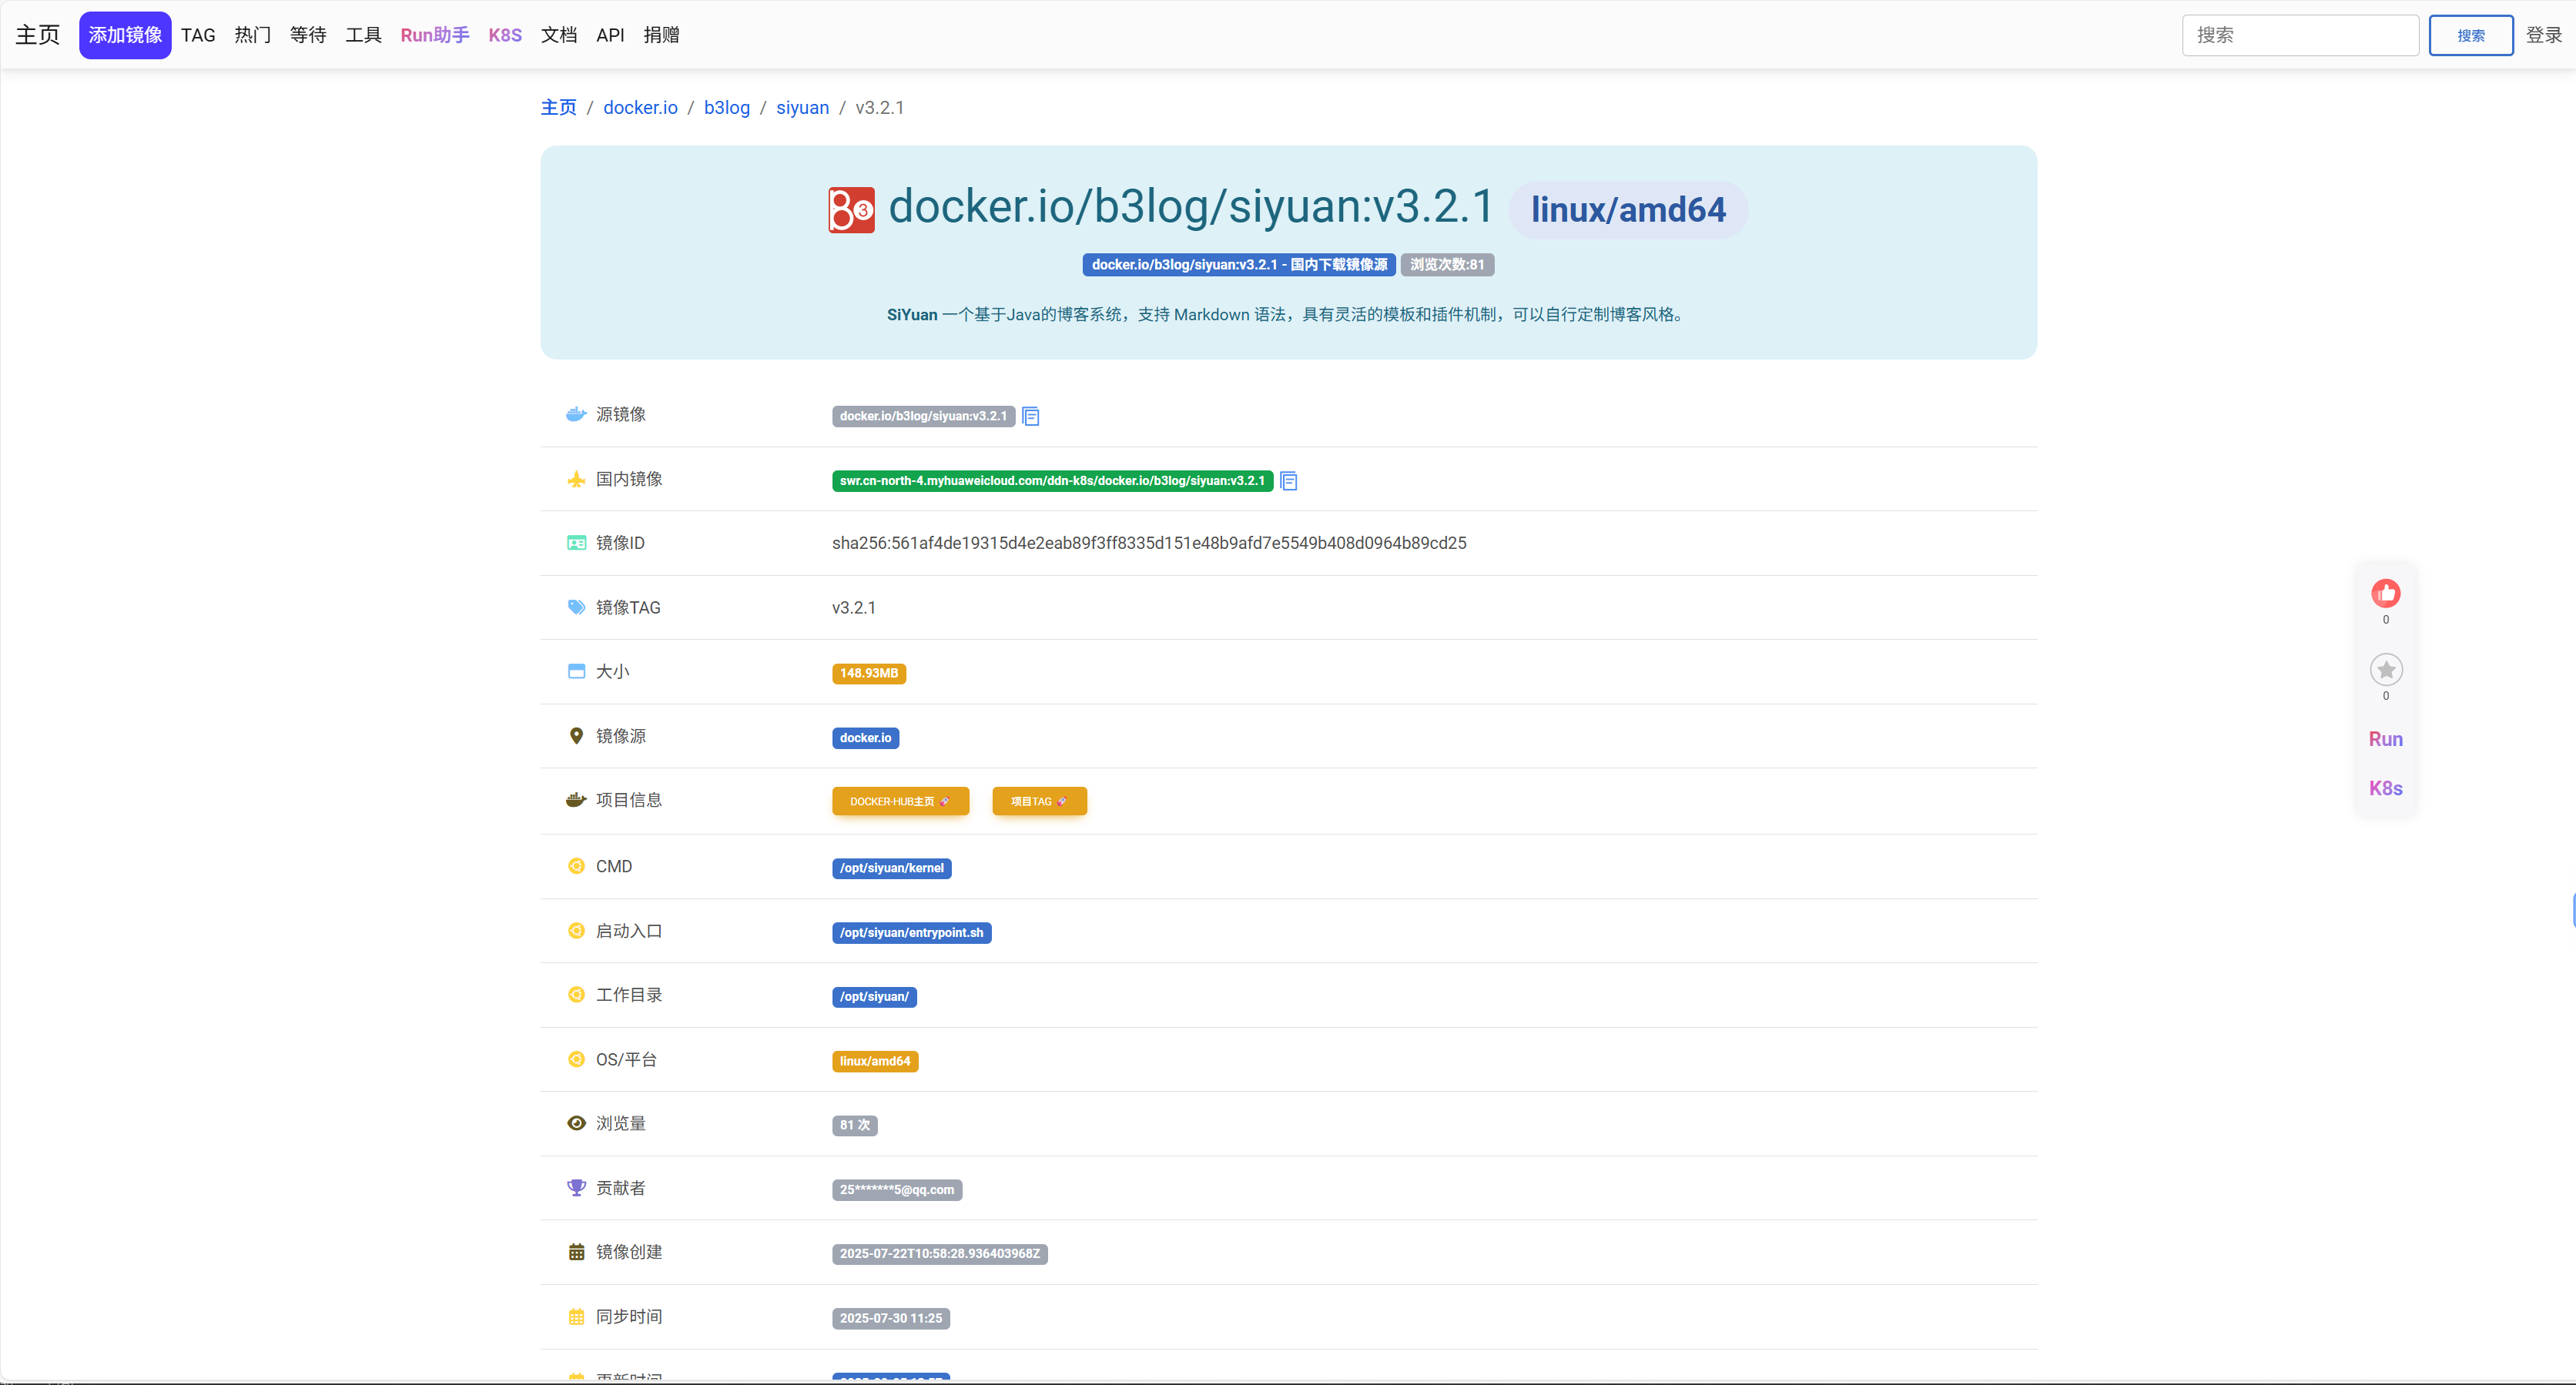Click the red thumbs-up like icon
2576x1385 pixels.
2385,594
